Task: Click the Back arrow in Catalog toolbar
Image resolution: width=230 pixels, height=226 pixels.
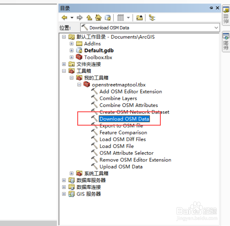Action: pos(64,18)
